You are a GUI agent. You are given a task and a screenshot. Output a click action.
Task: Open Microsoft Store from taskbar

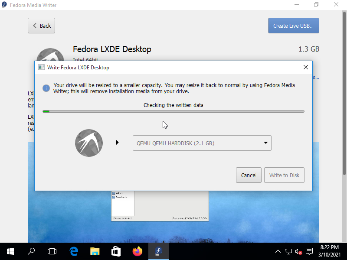point(116,251)
